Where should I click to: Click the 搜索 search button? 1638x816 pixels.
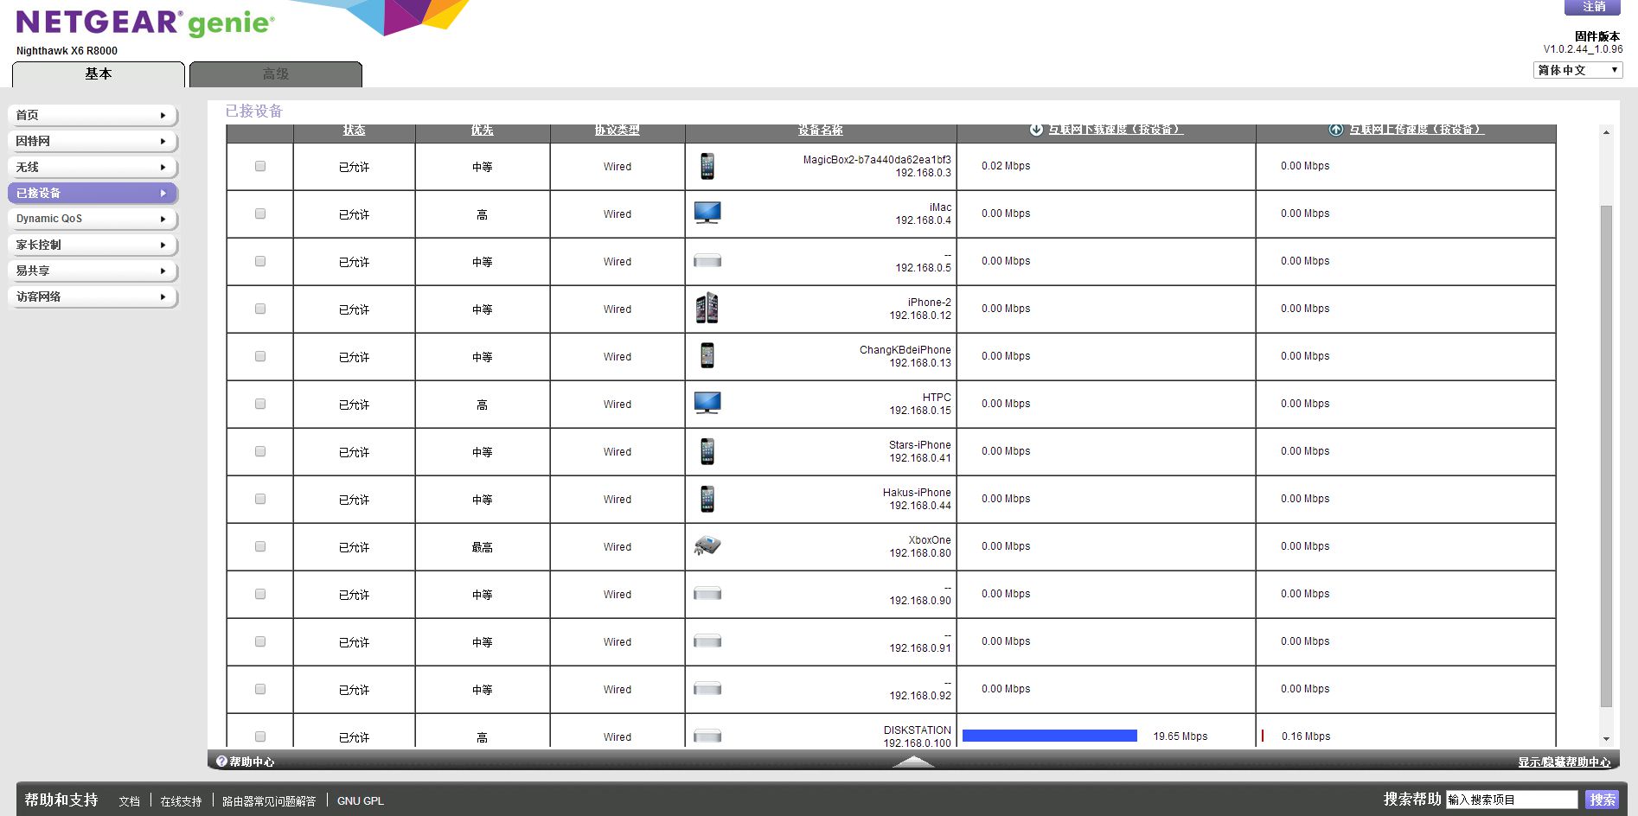pyautogui.click(x=1602, y=800)
